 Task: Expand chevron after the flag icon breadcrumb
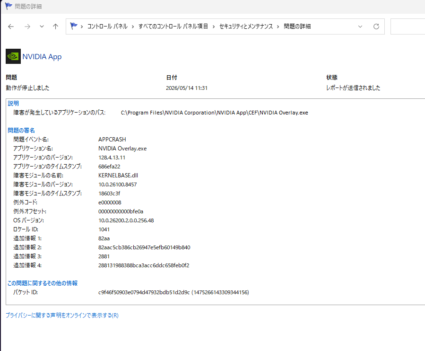point(82,26)
